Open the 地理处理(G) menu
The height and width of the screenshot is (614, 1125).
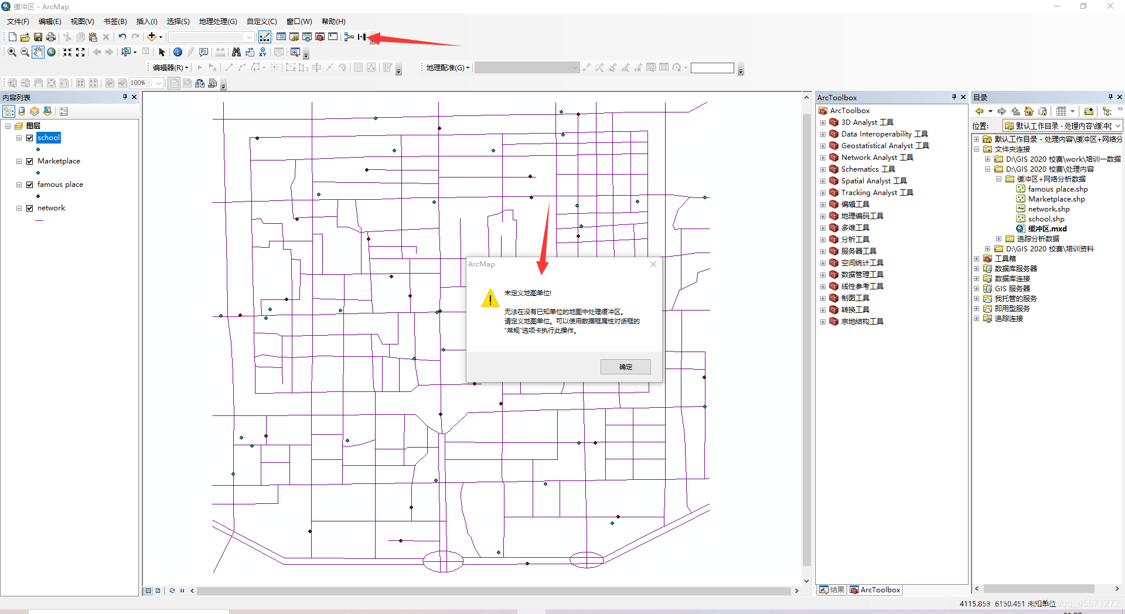click(218, 22)
